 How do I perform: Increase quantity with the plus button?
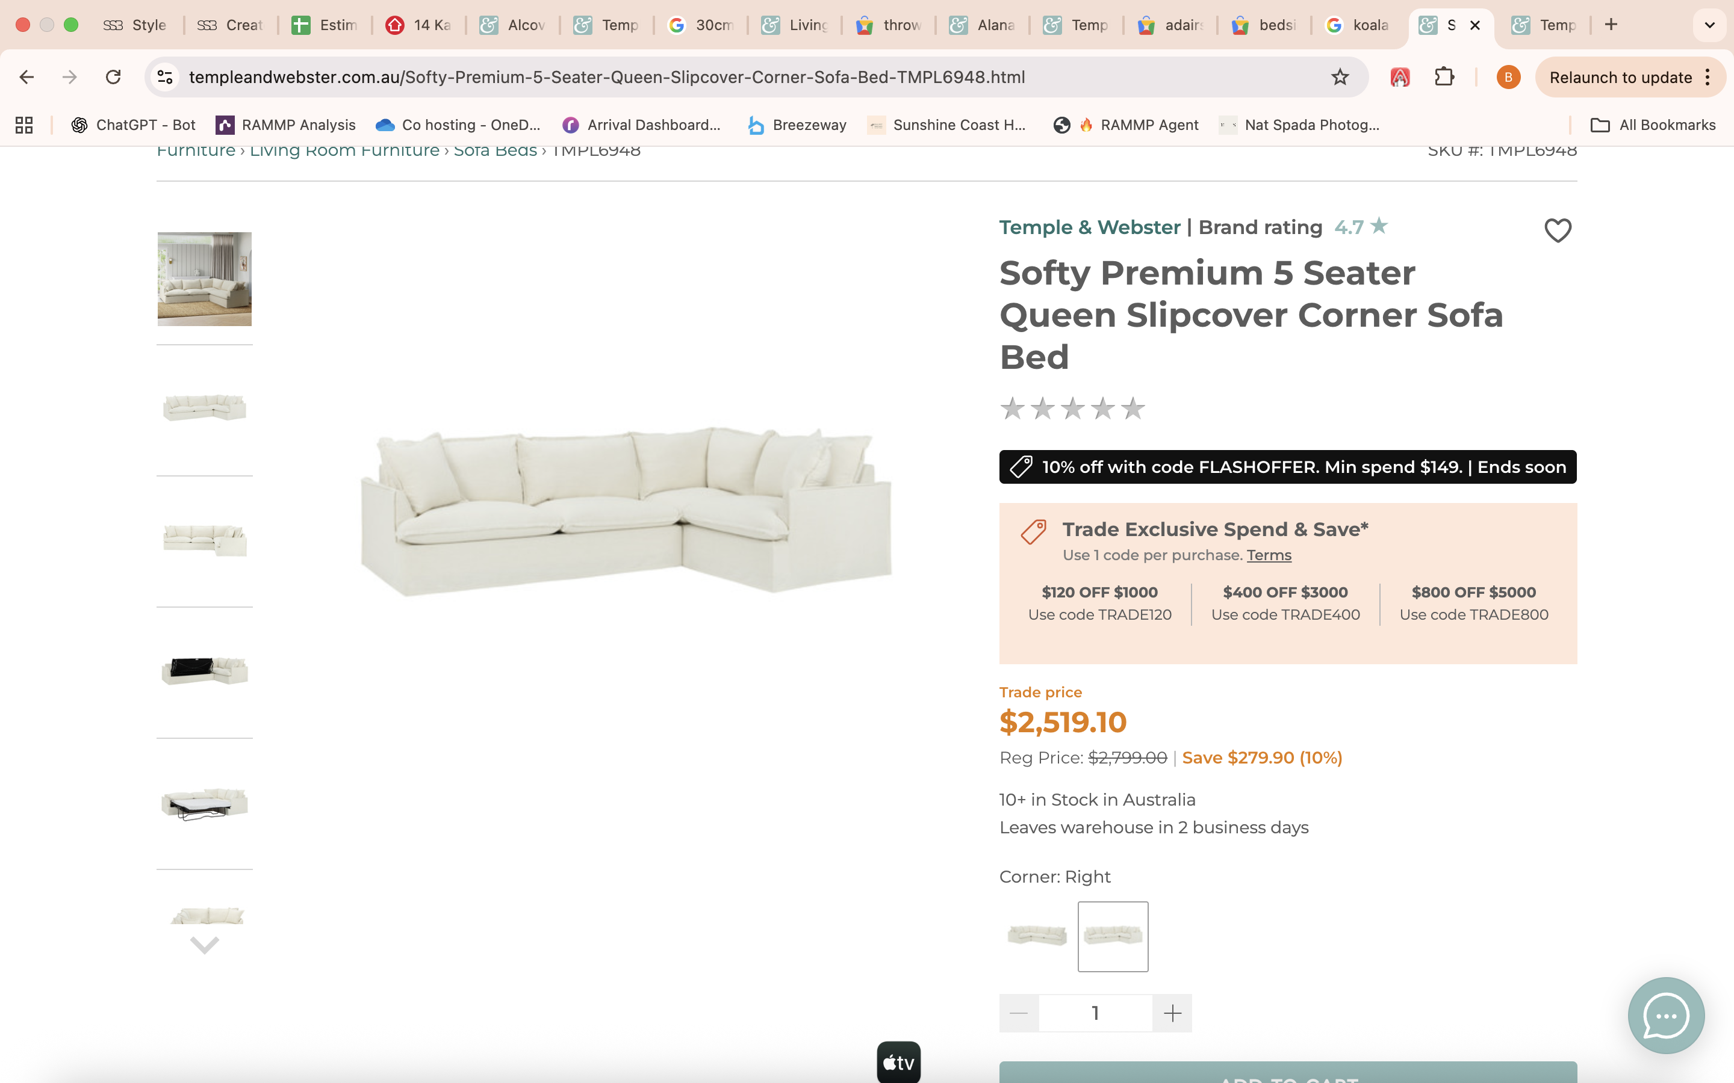click(1172, 1013)
